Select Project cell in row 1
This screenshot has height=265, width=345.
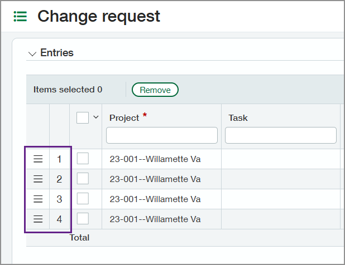tap(161, 159)
